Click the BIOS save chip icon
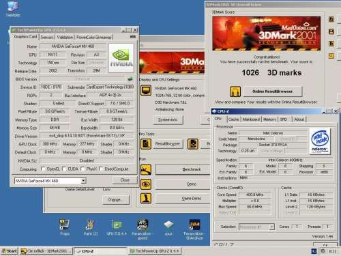Screen dimensions: 341x256 pos(130,79)
